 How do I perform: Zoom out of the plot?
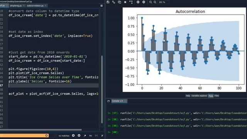[151, 2]
